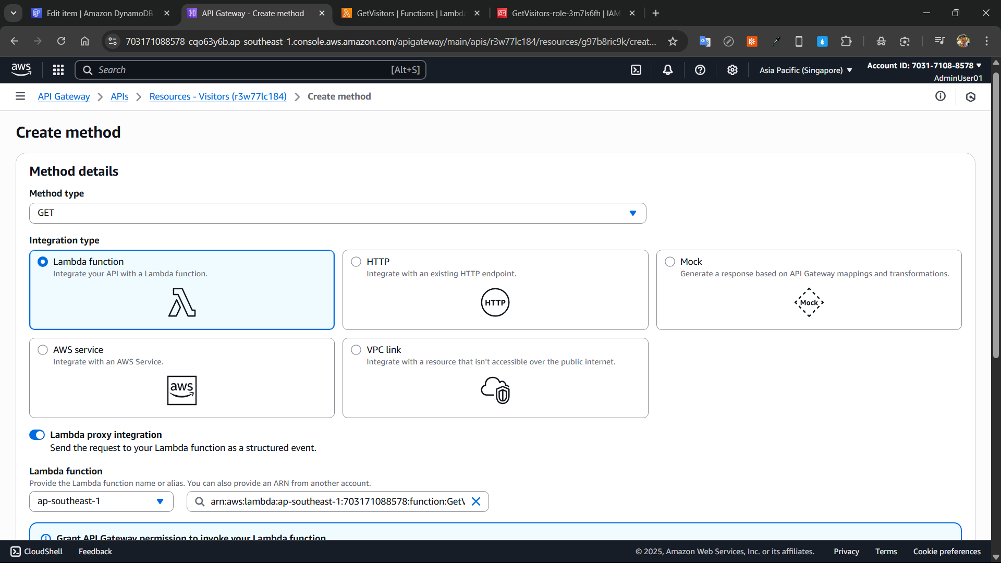The image size is (1001, 563).
Task: Open the Terms link
Action: pyautogui.click(x=886, y=552)
